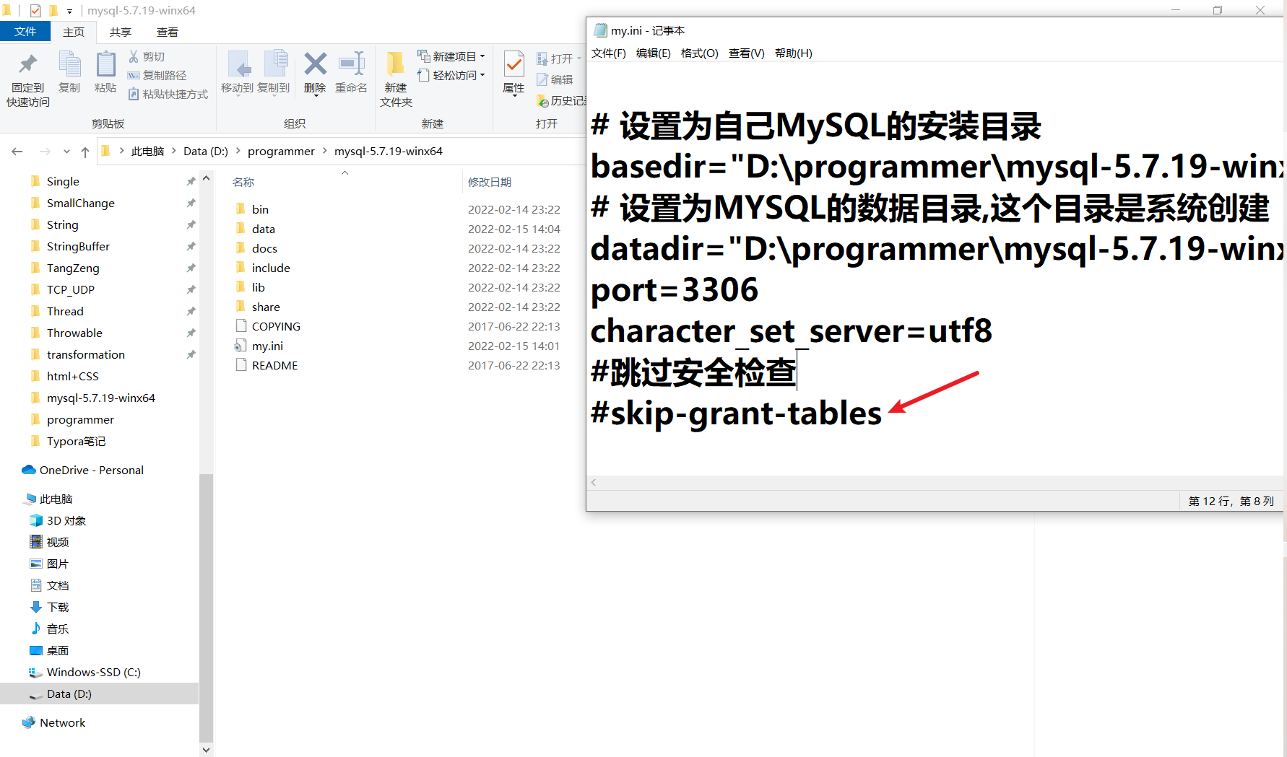1287x757 pixels.
Task: Select Windows-SSD (C:) drive
Action: (x=93, y=672)
